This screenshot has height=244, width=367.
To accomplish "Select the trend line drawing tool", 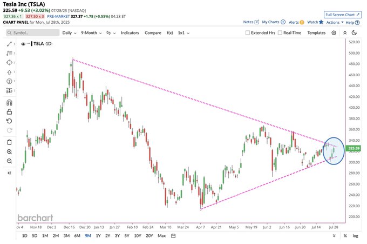I will click(9, 44).
